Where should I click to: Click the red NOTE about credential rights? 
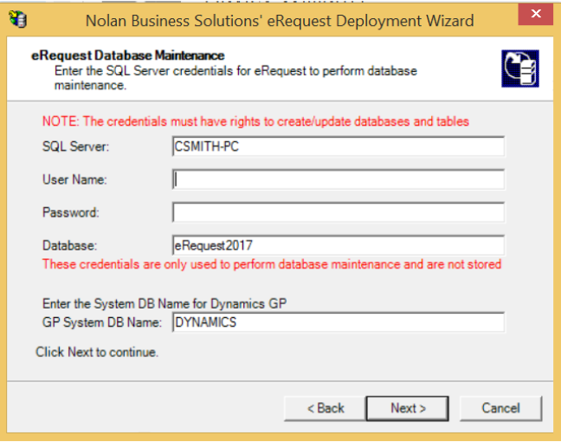(255, 121)
